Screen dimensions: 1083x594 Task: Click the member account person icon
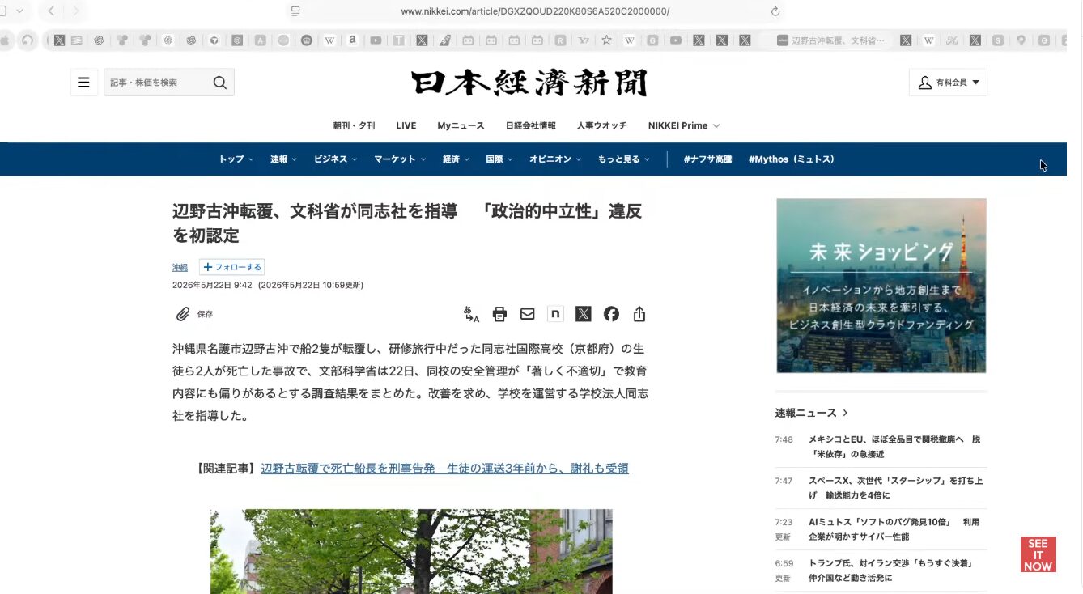pyautogui.click(x=925, y=83)
